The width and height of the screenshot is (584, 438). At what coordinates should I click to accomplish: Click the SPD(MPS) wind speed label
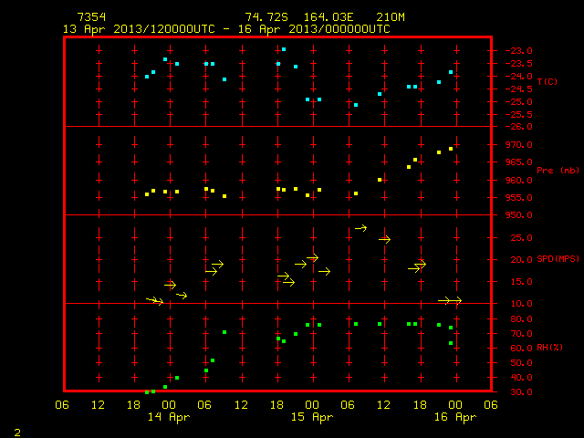pyautogui.click(x=558, y=258)
